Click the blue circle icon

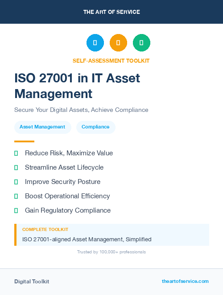click(95, 43)
